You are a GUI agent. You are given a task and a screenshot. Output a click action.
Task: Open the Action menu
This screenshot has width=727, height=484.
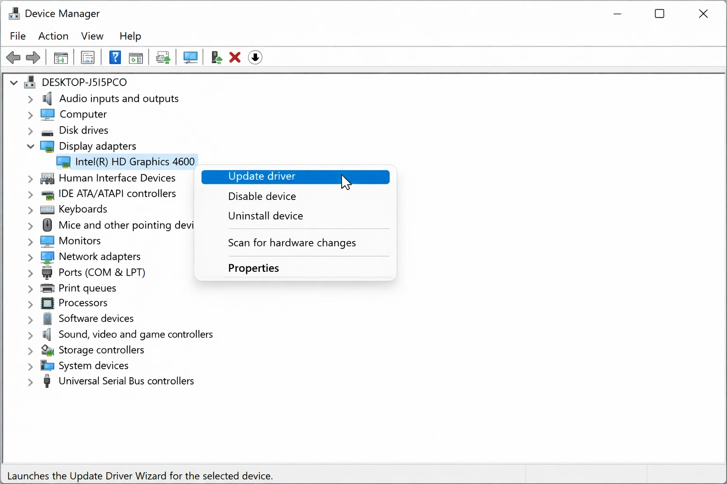point(53,36)
